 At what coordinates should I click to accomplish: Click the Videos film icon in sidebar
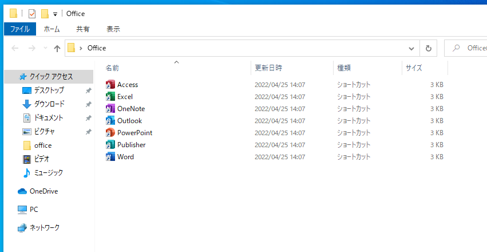coord(27,159)
